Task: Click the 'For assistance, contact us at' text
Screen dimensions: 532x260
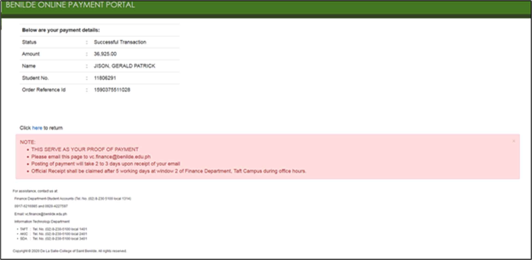Action: pos(35,191)
